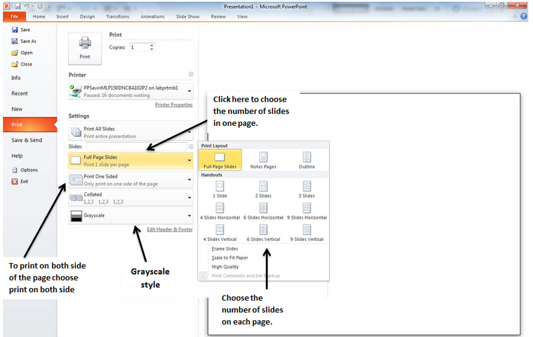Open the File tab

(x=15, y=16)
